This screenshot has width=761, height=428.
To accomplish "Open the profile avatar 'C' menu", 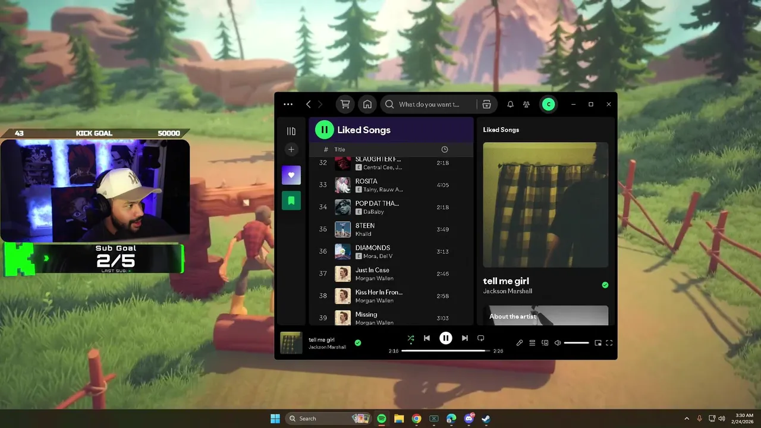I will 548,104.
